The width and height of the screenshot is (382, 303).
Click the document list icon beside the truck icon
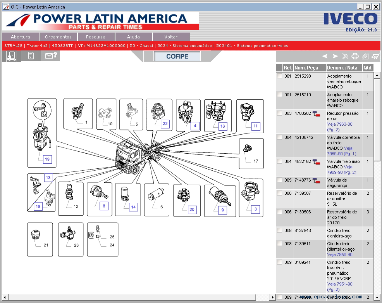tap(31, 56)
